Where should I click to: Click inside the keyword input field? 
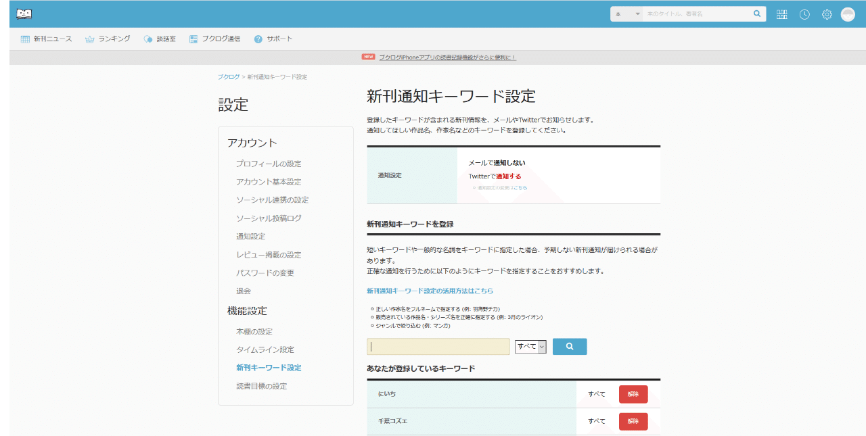438,346
